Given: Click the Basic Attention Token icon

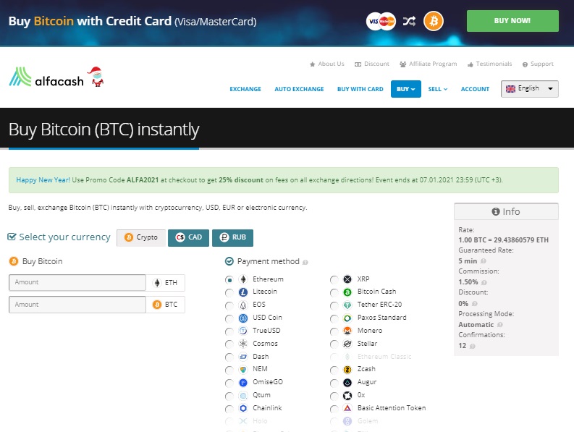Looking at the screenshot, I should click(347, 408).
